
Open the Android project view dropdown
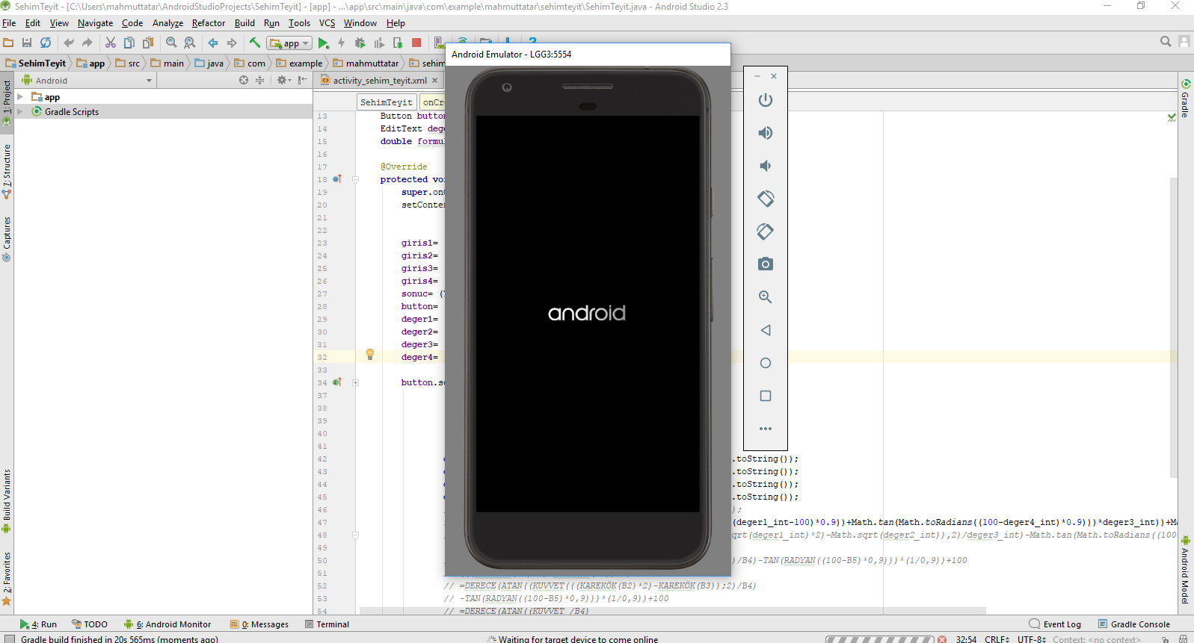point(149,81)
